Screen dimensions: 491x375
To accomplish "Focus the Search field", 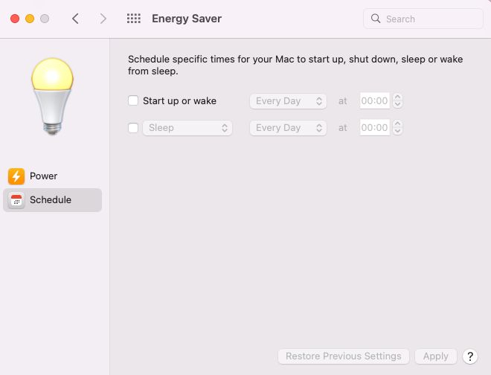I will tap(423, 19).
